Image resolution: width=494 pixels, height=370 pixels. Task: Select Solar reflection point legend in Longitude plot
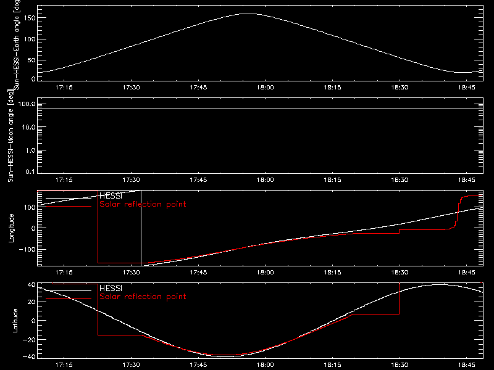click(143, 204)
